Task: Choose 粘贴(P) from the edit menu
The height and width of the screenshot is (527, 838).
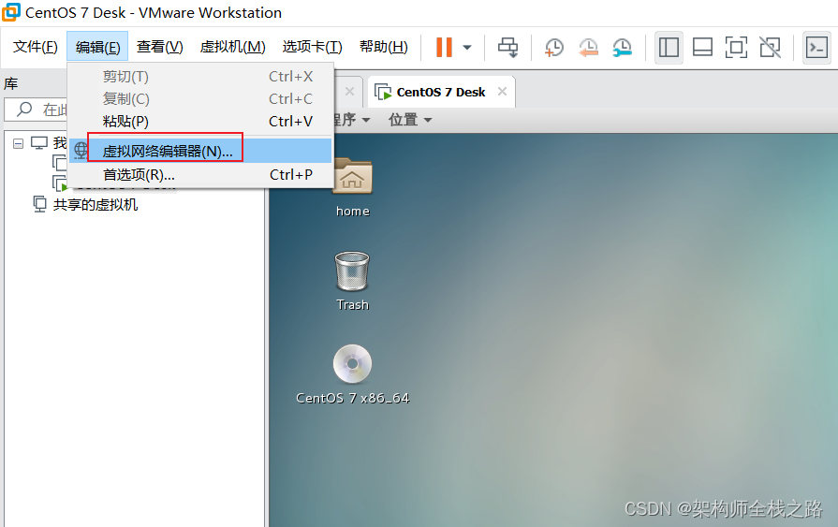Action: click(x=201, y=122)
